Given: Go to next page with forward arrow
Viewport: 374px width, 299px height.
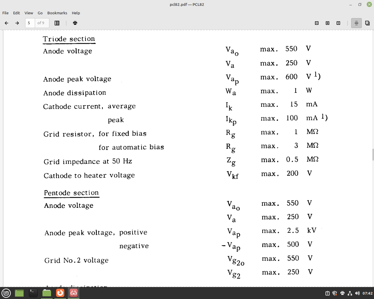Looking at the screenshot, I should pos(17,23).
